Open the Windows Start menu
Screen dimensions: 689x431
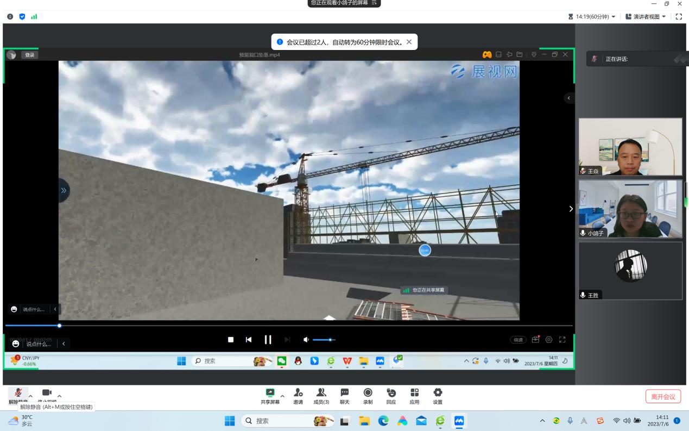point(230,421)
